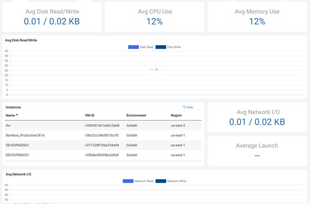Click the Instances panel title
Image resolution: width=310 pixels, height=204 pixels.
[13, 107]
